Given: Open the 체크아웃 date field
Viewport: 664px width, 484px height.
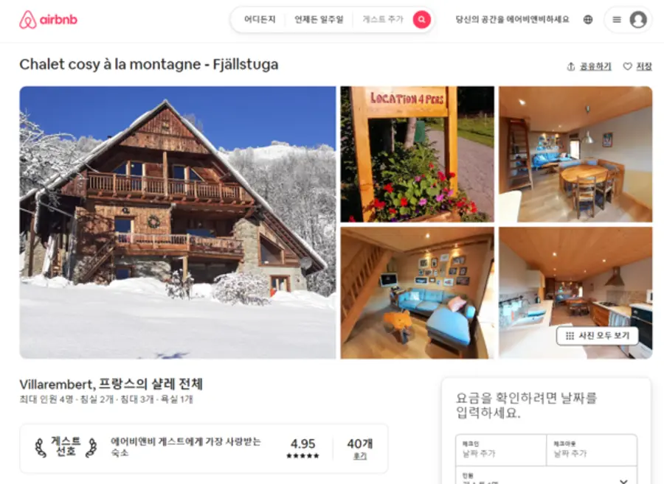Looking at the screenshot, I should [x=592, y=450].
